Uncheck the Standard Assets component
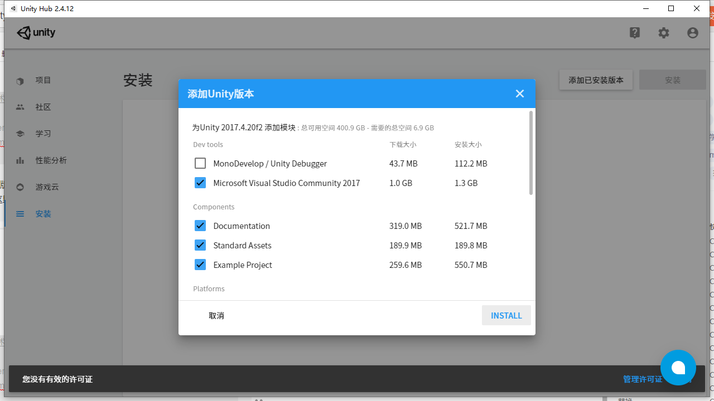This screenshot has height=401, width=714. (200, 244)
